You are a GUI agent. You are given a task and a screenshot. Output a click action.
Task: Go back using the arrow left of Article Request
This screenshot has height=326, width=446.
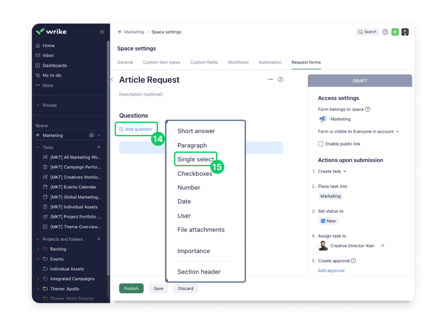112,79
